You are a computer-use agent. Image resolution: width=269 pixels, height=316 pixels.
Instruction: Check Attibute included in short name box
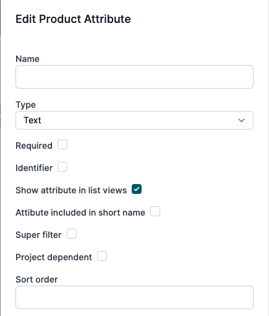155,211
